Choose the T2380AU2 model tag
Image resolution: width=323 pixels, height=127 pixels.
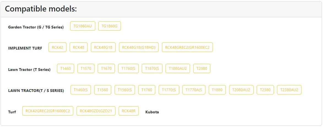(289, 90)
